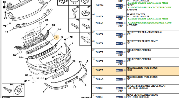The width and height of the screenshot is (179, 98).
Task: Select part number 7414 Y8
Action: [99, 34]
